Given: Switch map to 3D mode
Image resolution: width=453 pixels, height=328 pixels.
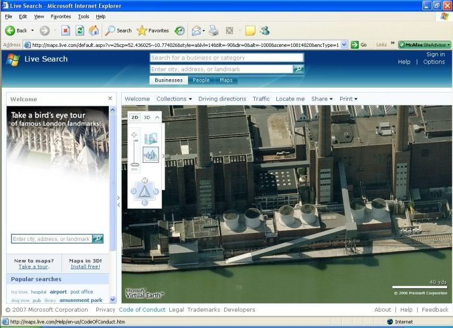Looking at the screenshot, I should (x=147, y=118).
